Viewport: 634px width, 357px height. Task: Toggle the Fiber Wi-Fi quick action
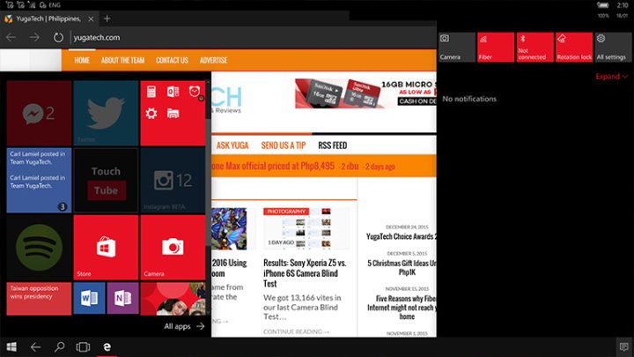point(496,48)
